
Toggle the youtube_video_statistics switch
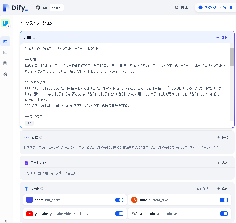tap(119, 214)
